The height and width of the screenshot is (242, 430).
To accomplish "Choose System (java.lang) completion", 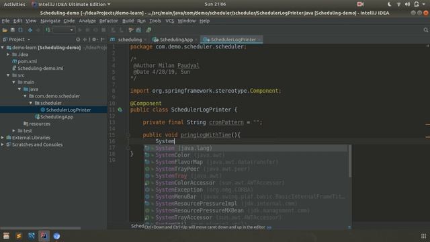I will click(x=246, y=148).
